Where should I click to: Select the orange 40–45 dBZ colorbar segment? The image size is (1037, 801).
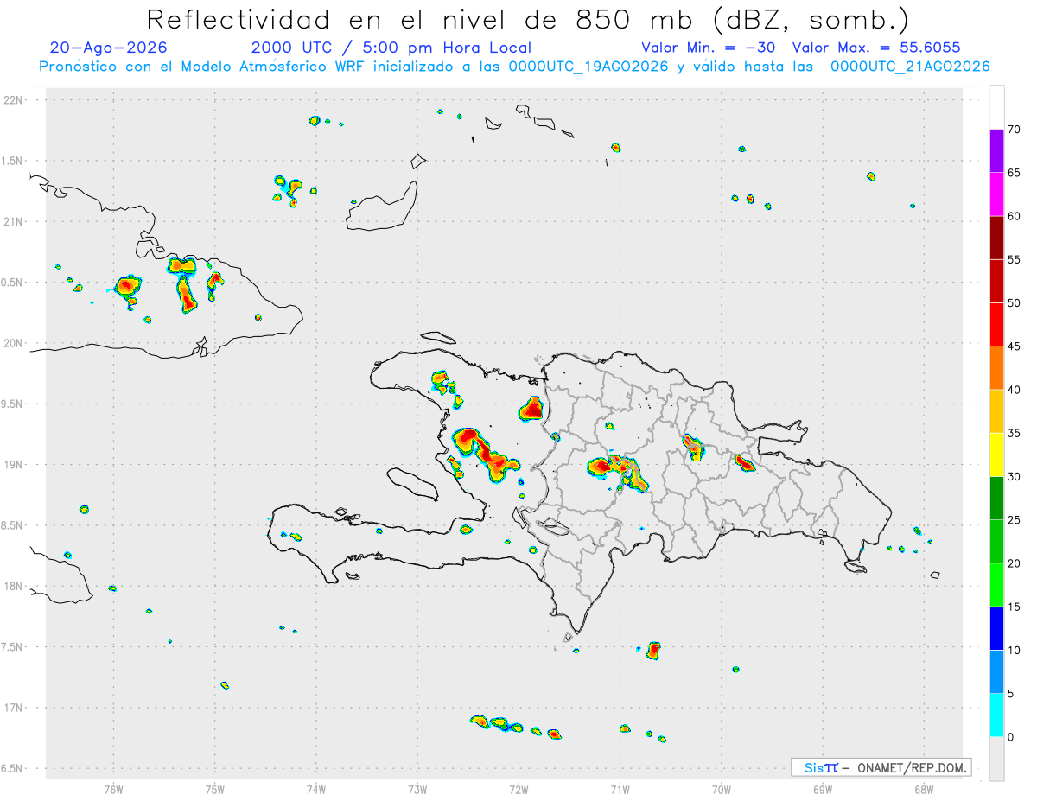(996, 368)
